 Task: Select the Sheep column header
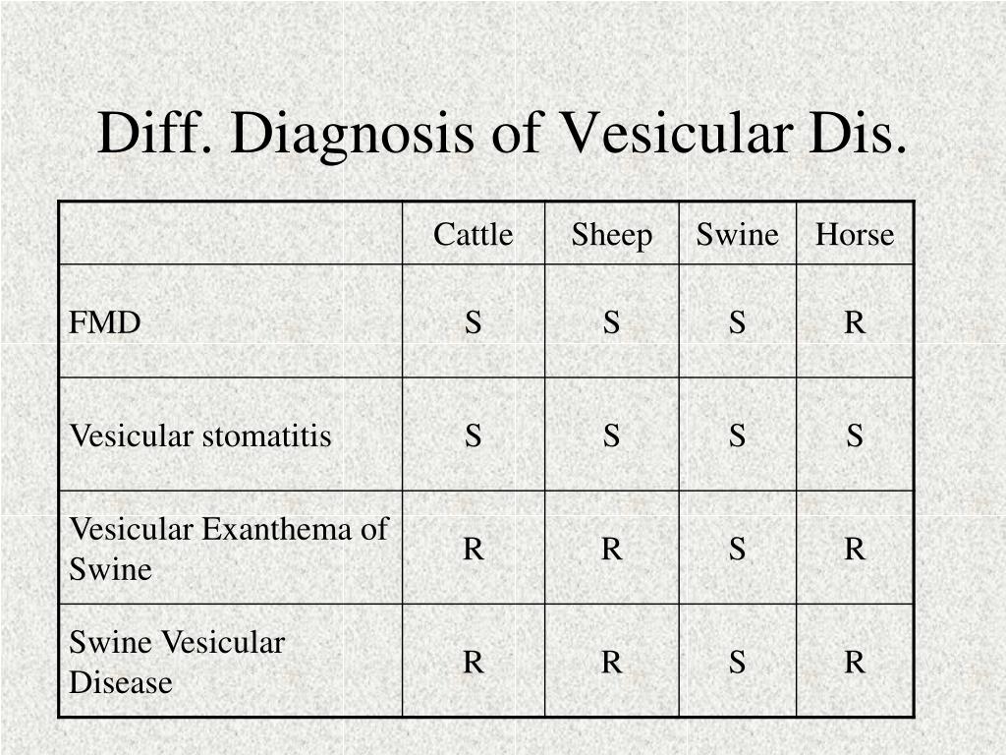coord(611,235)
